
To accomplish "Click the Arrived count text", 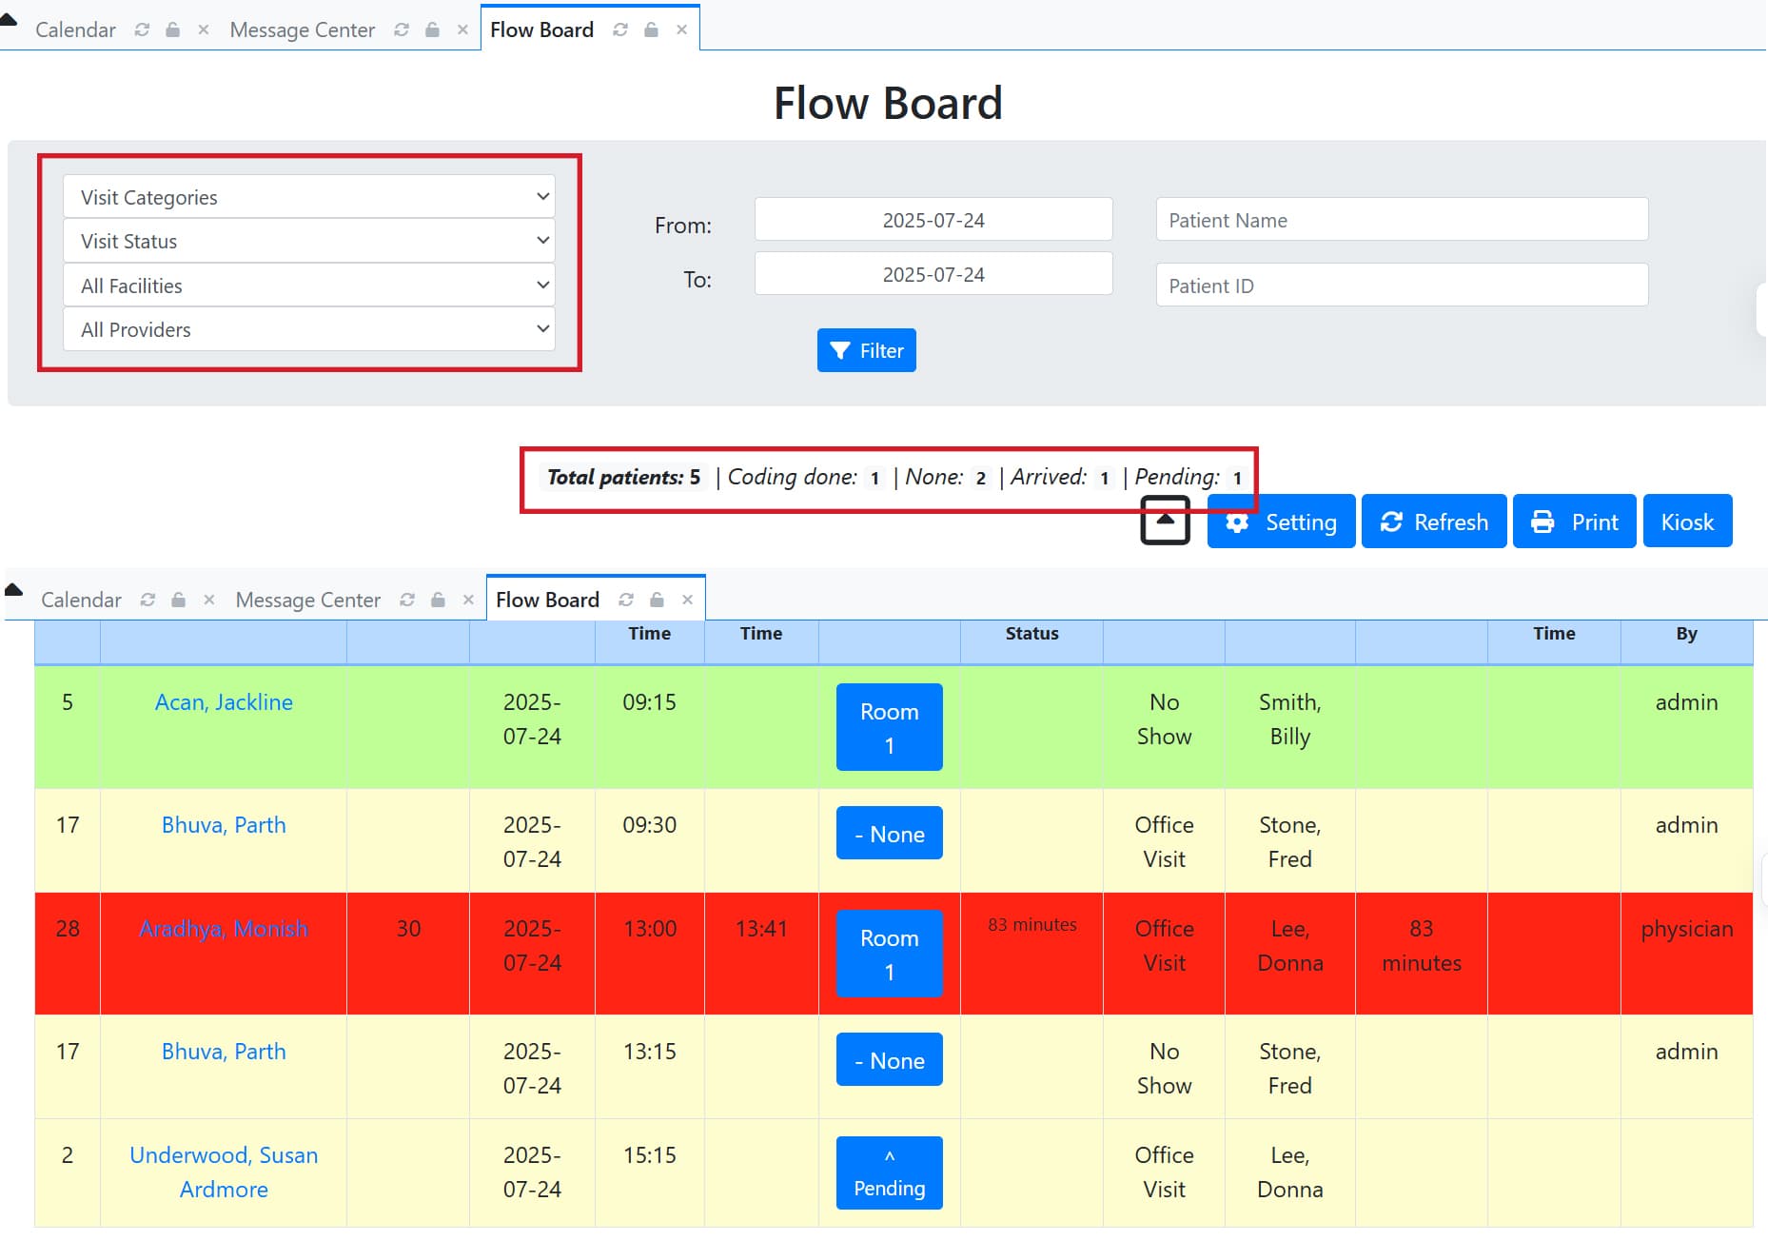I will pos(1059,477).
